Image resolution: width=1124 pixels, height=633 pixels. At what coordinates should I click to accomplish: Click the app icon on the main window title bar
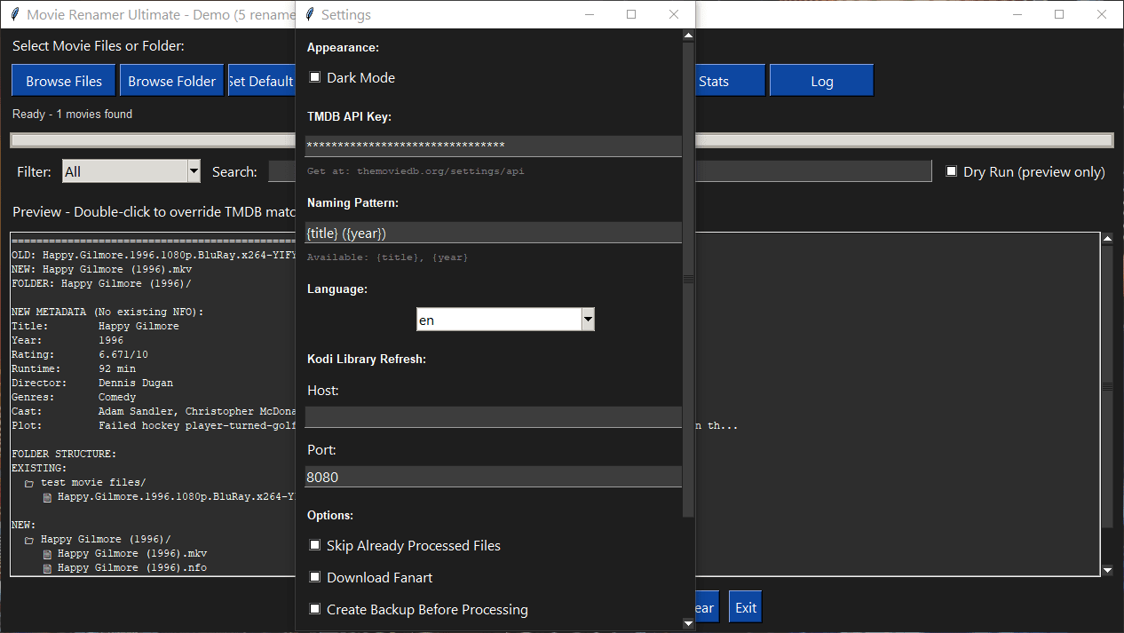click(x=13, y=14)
